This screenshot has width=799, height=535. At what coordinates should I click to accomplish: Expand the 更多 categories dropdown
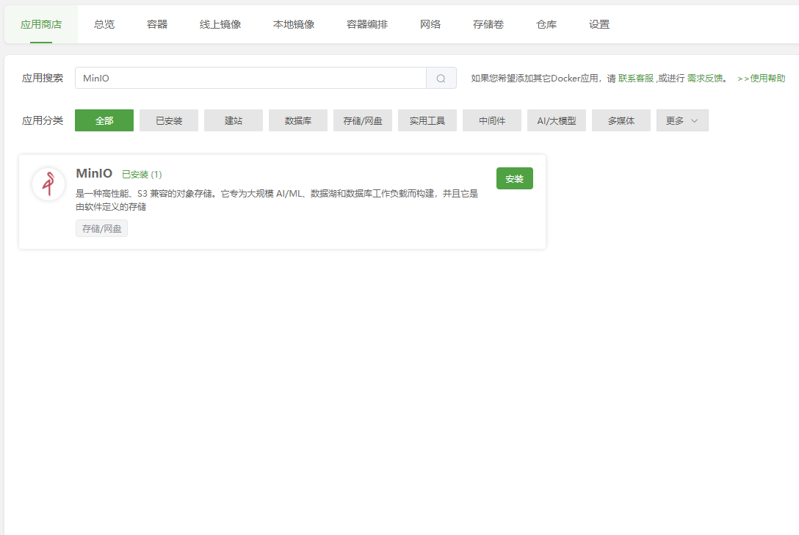pos(682,120)
